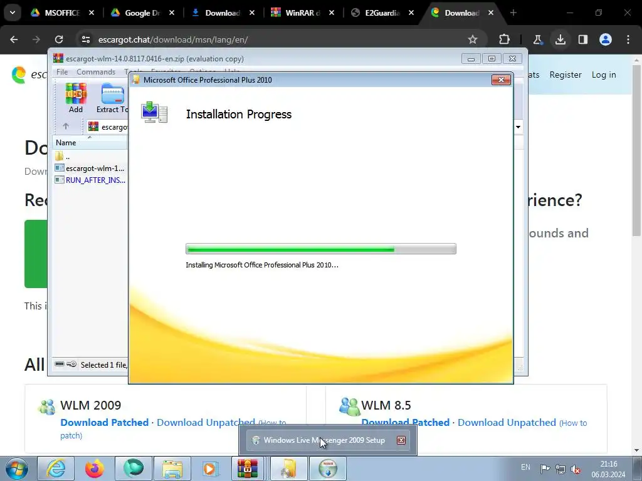Image resolution: width=642 pixels, height=481 pixels.
Task: Open the network tray icon
Action: pos(560,468)
